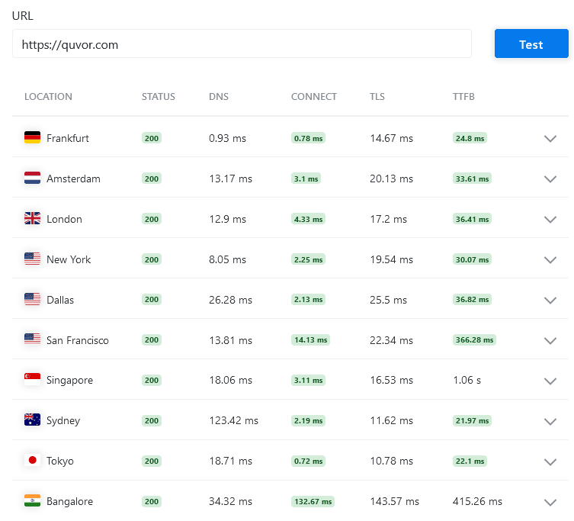Image resolution: width=574 pixels, height=521 pixels.
Task: Click the 366.28 ms TTFB badge
Action: coord(474,339)
